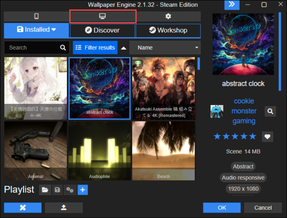Click the search magnifier icon
The height and width of the screenshot is (218, 287).
(x=63, y=48)
